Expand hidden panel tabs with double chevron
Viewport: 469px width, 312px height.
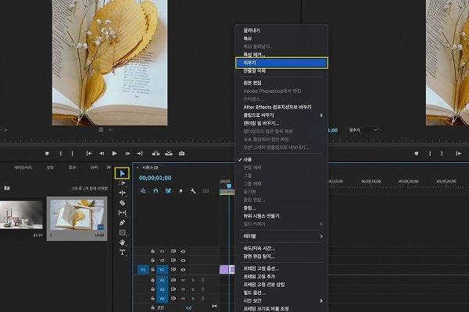click(x=109, y=168)
